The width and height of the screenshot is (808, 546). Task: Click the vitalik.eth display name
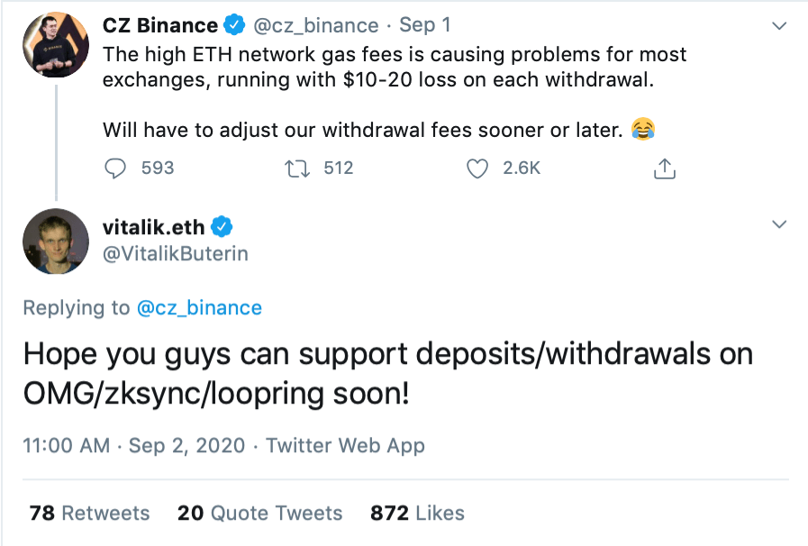(x=153, y=227)
